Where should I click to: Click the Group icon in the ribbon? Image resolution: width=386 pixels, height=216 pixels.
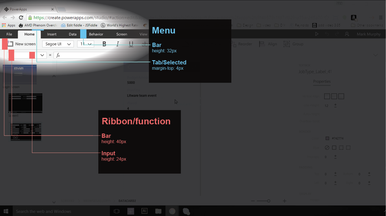tap(287, 44)
